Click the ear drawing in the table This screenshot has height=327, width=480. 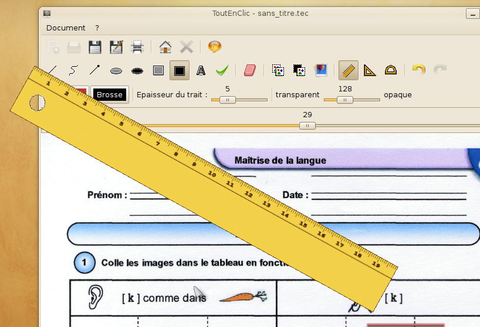(96, 297)
